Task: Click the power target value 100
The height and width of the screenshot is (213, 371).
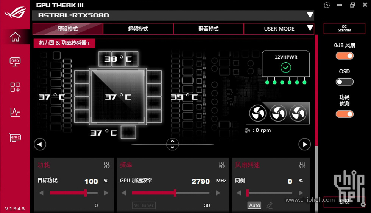Action: [x=91, y=181]
